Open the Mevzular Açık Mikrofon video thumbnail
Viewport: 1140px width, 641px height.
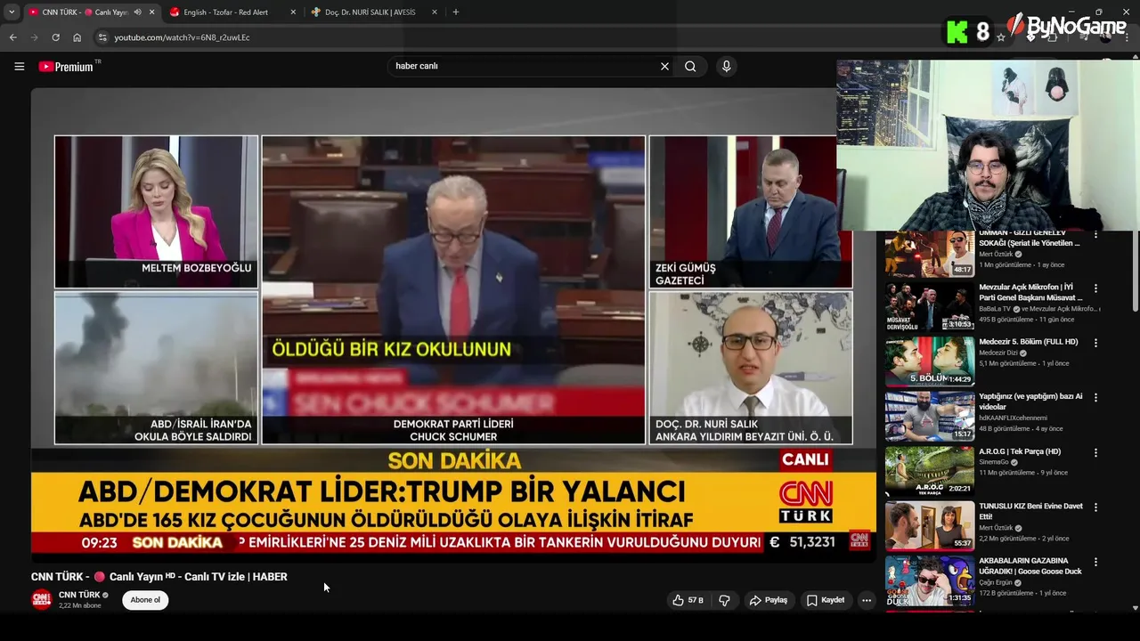929,307
